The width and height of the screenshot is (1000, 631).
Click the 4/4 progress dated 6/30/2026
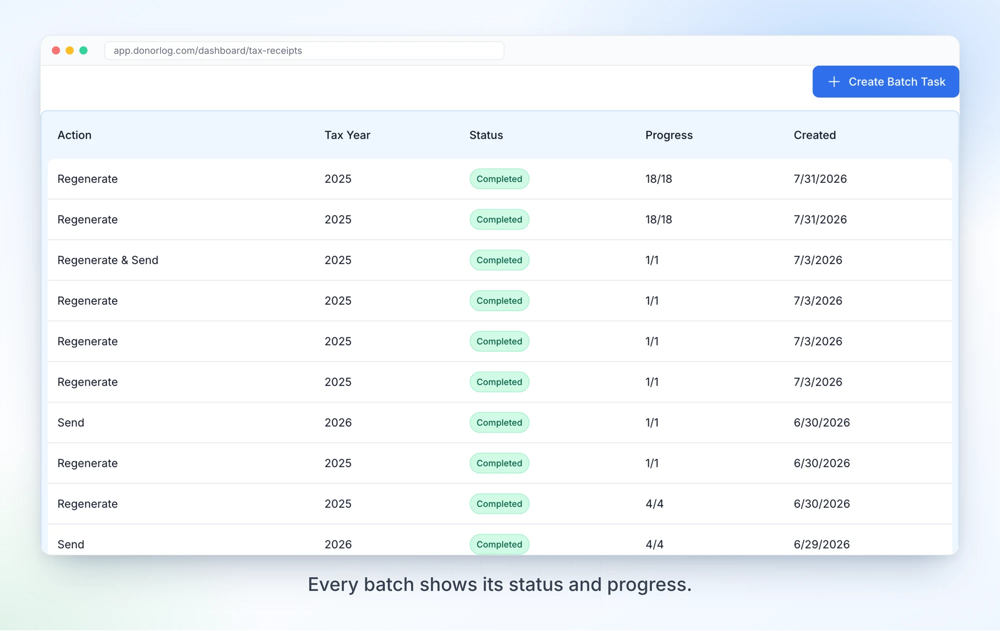654,504
